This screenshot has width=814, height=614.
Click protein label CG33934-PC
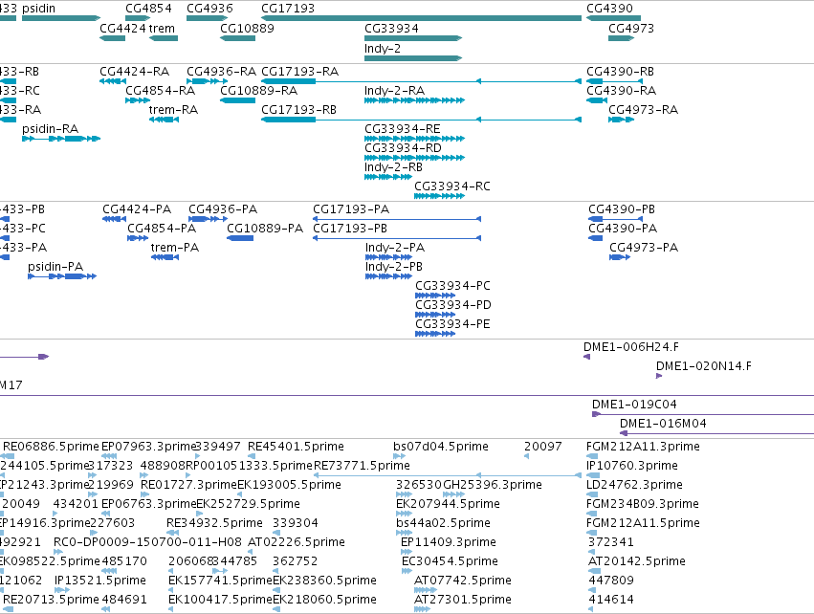pyautogui.click(x=452, y=287)
